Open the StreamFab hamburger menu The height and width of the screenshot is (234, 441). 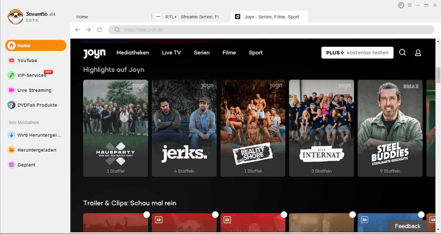[x=410, y=5]
